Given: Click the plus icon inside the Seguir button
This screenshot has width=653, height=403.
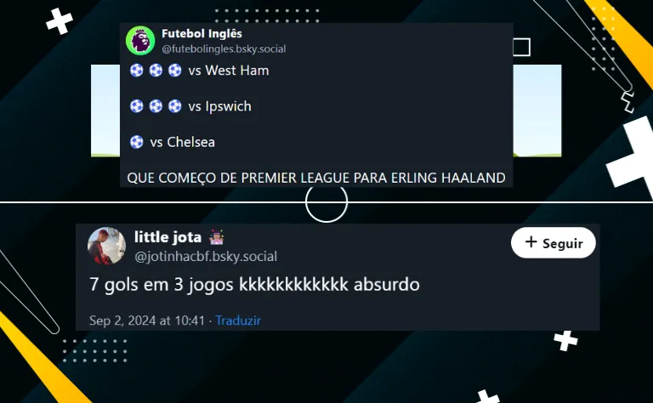Looking at the screenshot, I should click(531, 241).
